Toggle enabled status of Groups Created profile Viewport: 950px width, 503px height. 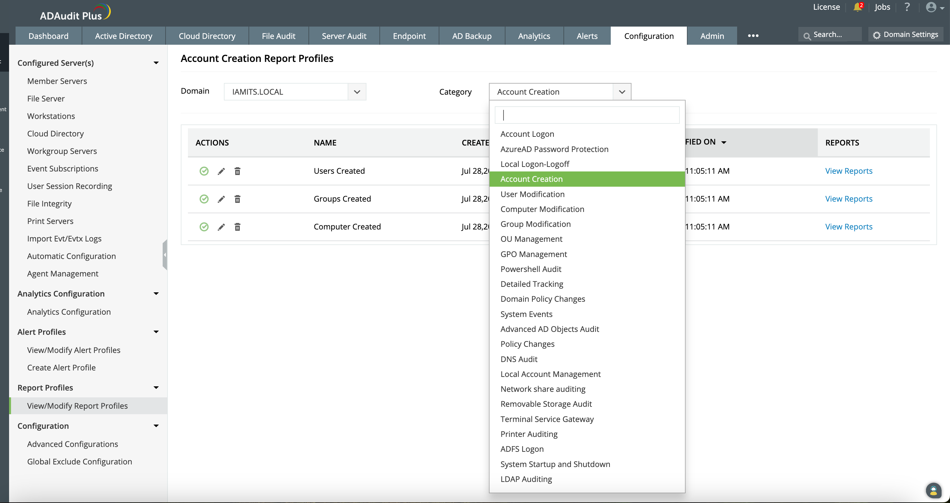coord(204,199)
